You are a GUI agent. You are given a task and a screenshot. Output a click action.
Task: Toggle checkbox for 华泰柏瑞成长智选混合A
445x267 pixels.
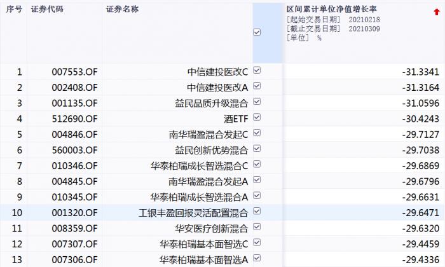point(257,196)
